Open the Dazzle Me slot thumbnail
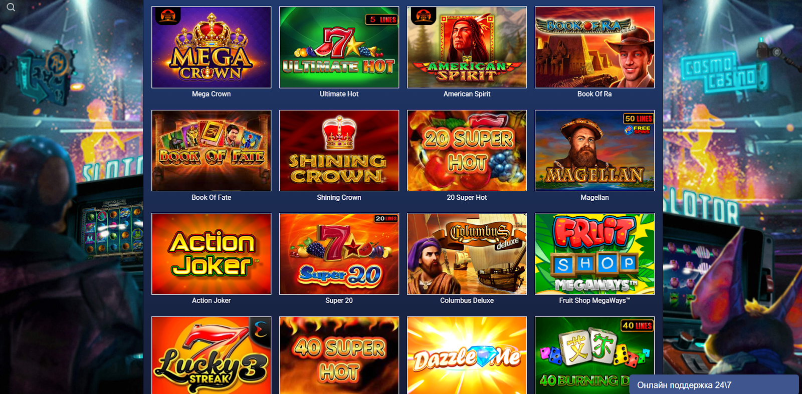The height and width of the screenshot is (394, 802). coord(467,355)
